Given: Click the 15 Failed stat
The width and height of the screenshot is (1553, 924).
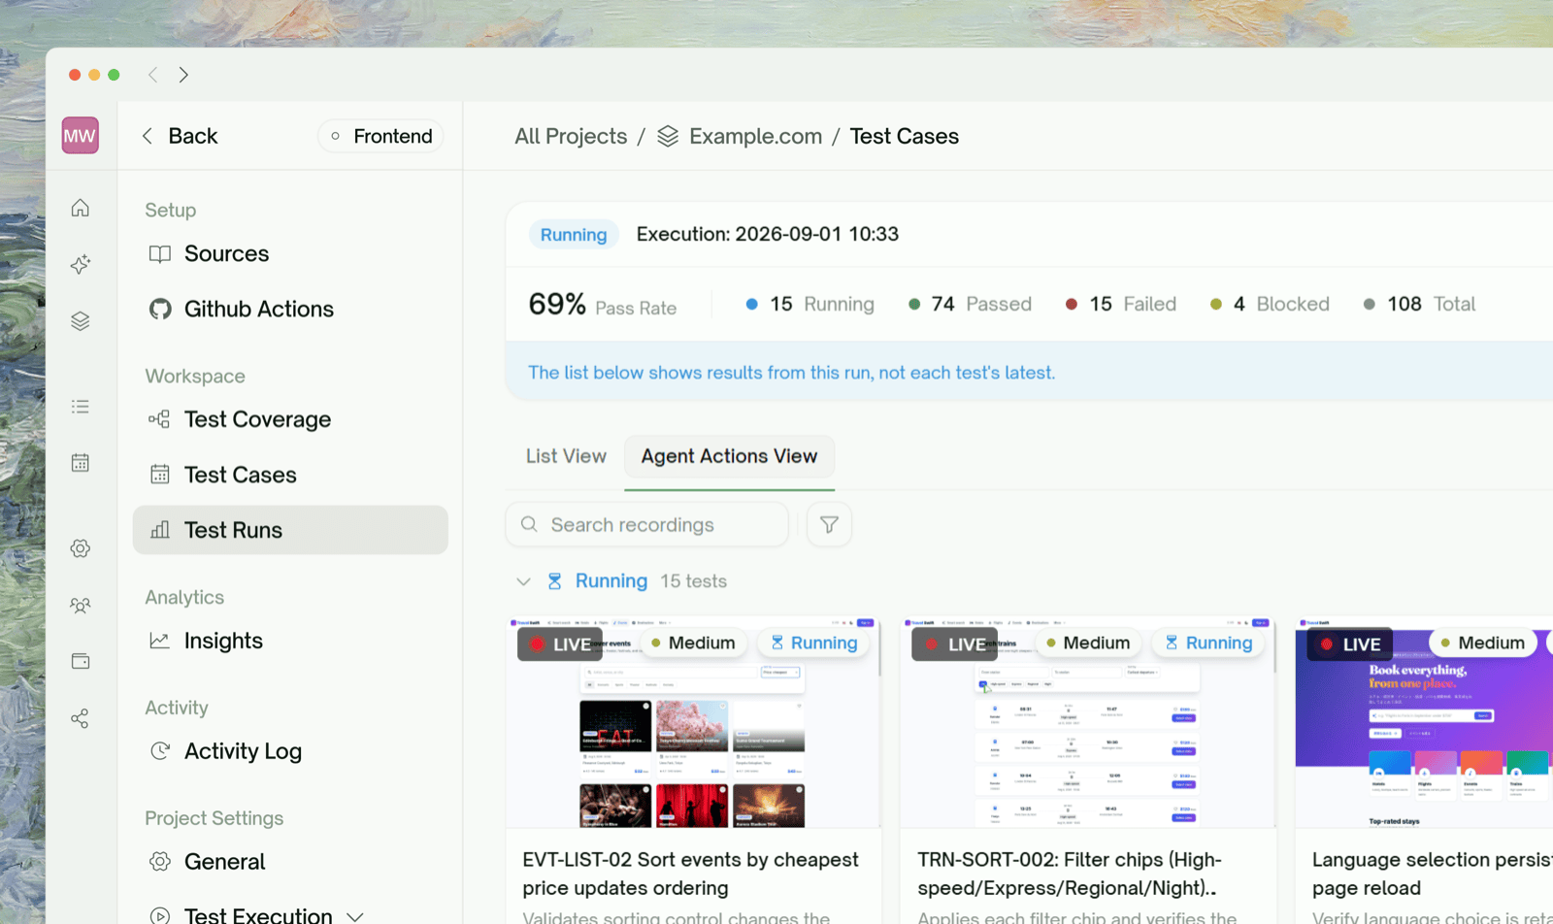Looking at the screenshot, I should tap(1120, 304).
